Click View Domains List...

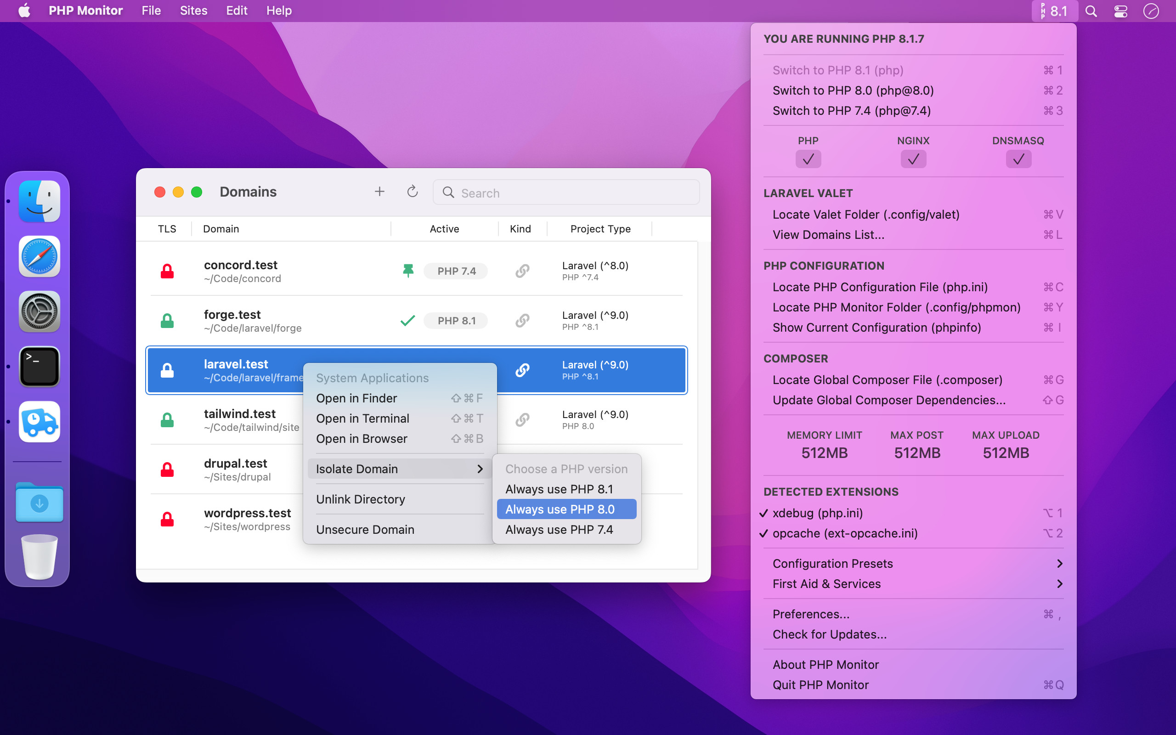tap(913, 235)
